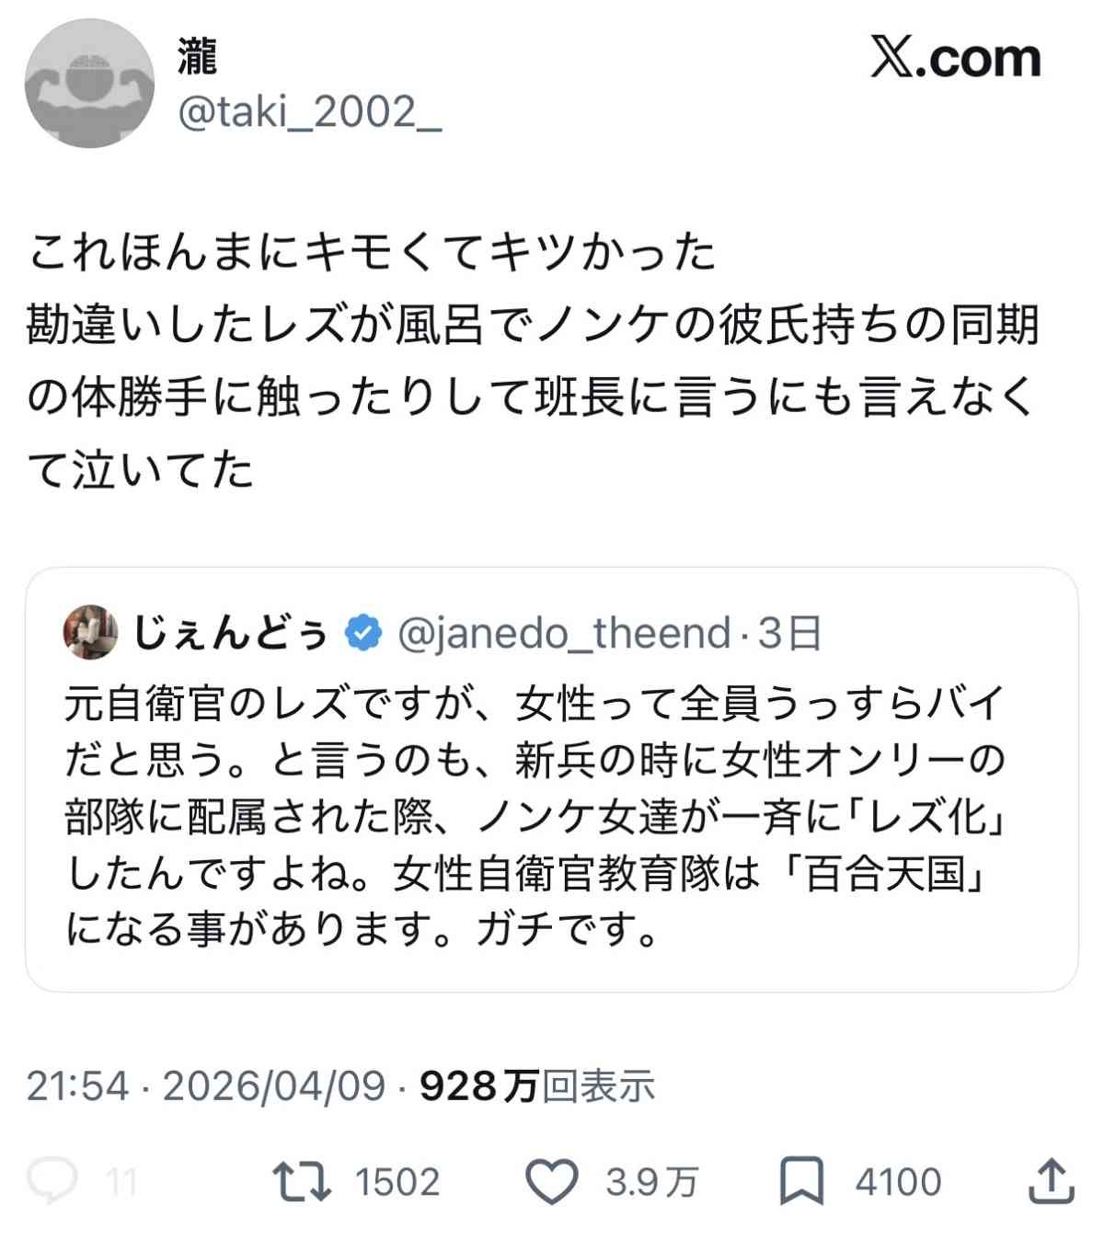Viewport: 1104px width, 1240px height.
Task: Bookmark this post with bookmark icon
Action: (801, 1181)
